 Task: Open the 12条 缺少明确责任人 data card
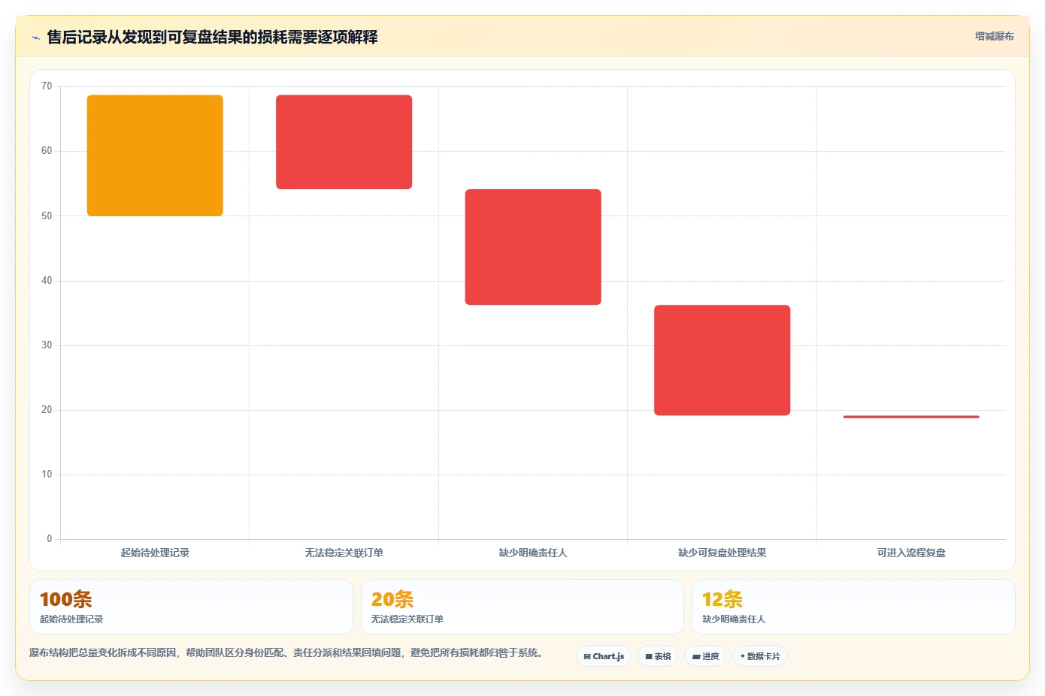click(853, 607)
